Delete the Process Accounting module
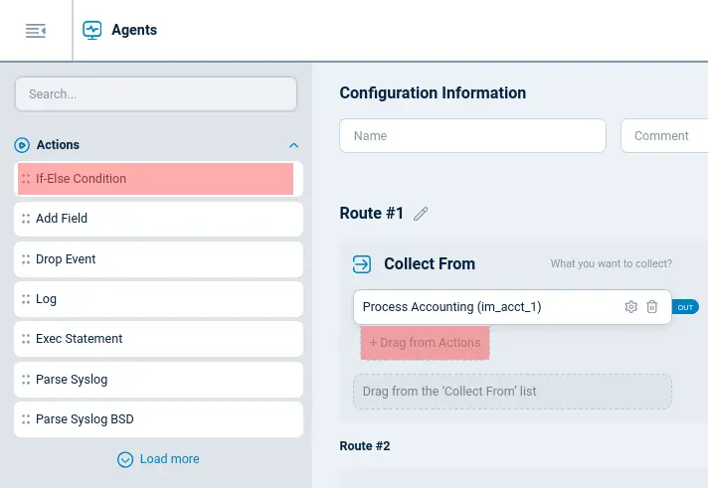The image size is (708, 488). 652,307
